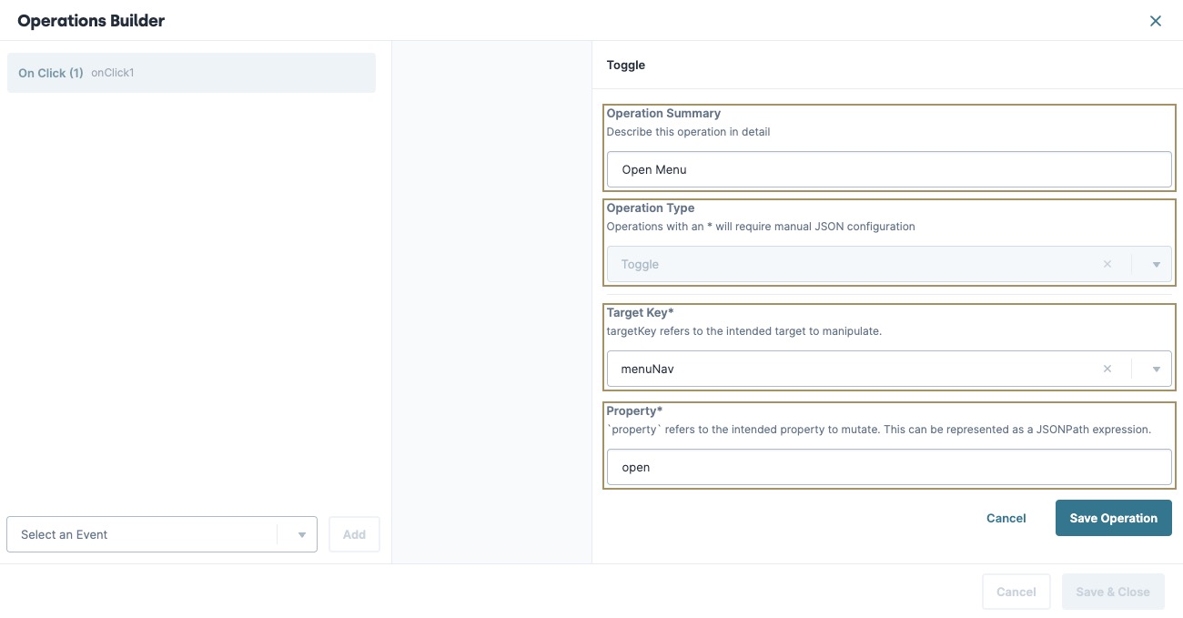Expand the Operation Type dropdown arrow
1183x618 pixels.
pyautogui.click(x=1157, y=265)
